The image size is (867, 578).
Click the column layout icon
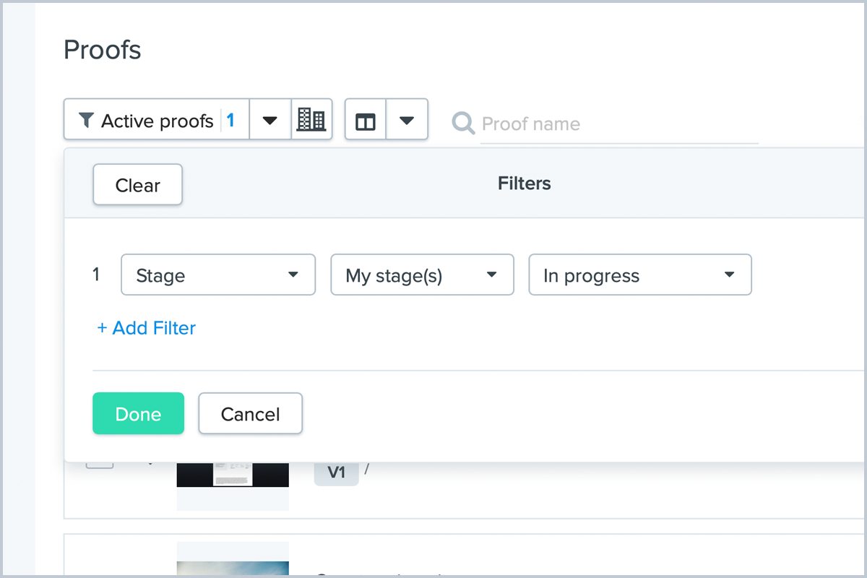point(366,120)
